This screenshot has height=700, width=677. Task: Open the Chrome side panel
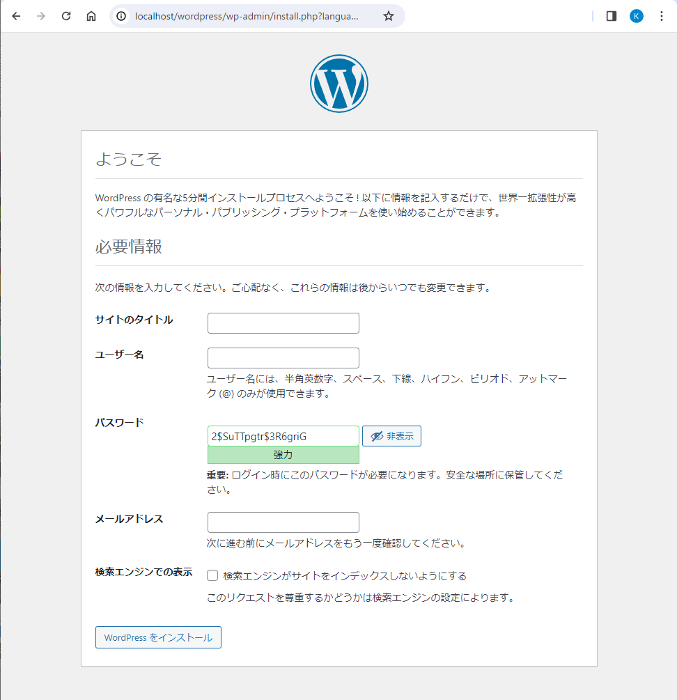pyautogui.click(x=612, y=16)
